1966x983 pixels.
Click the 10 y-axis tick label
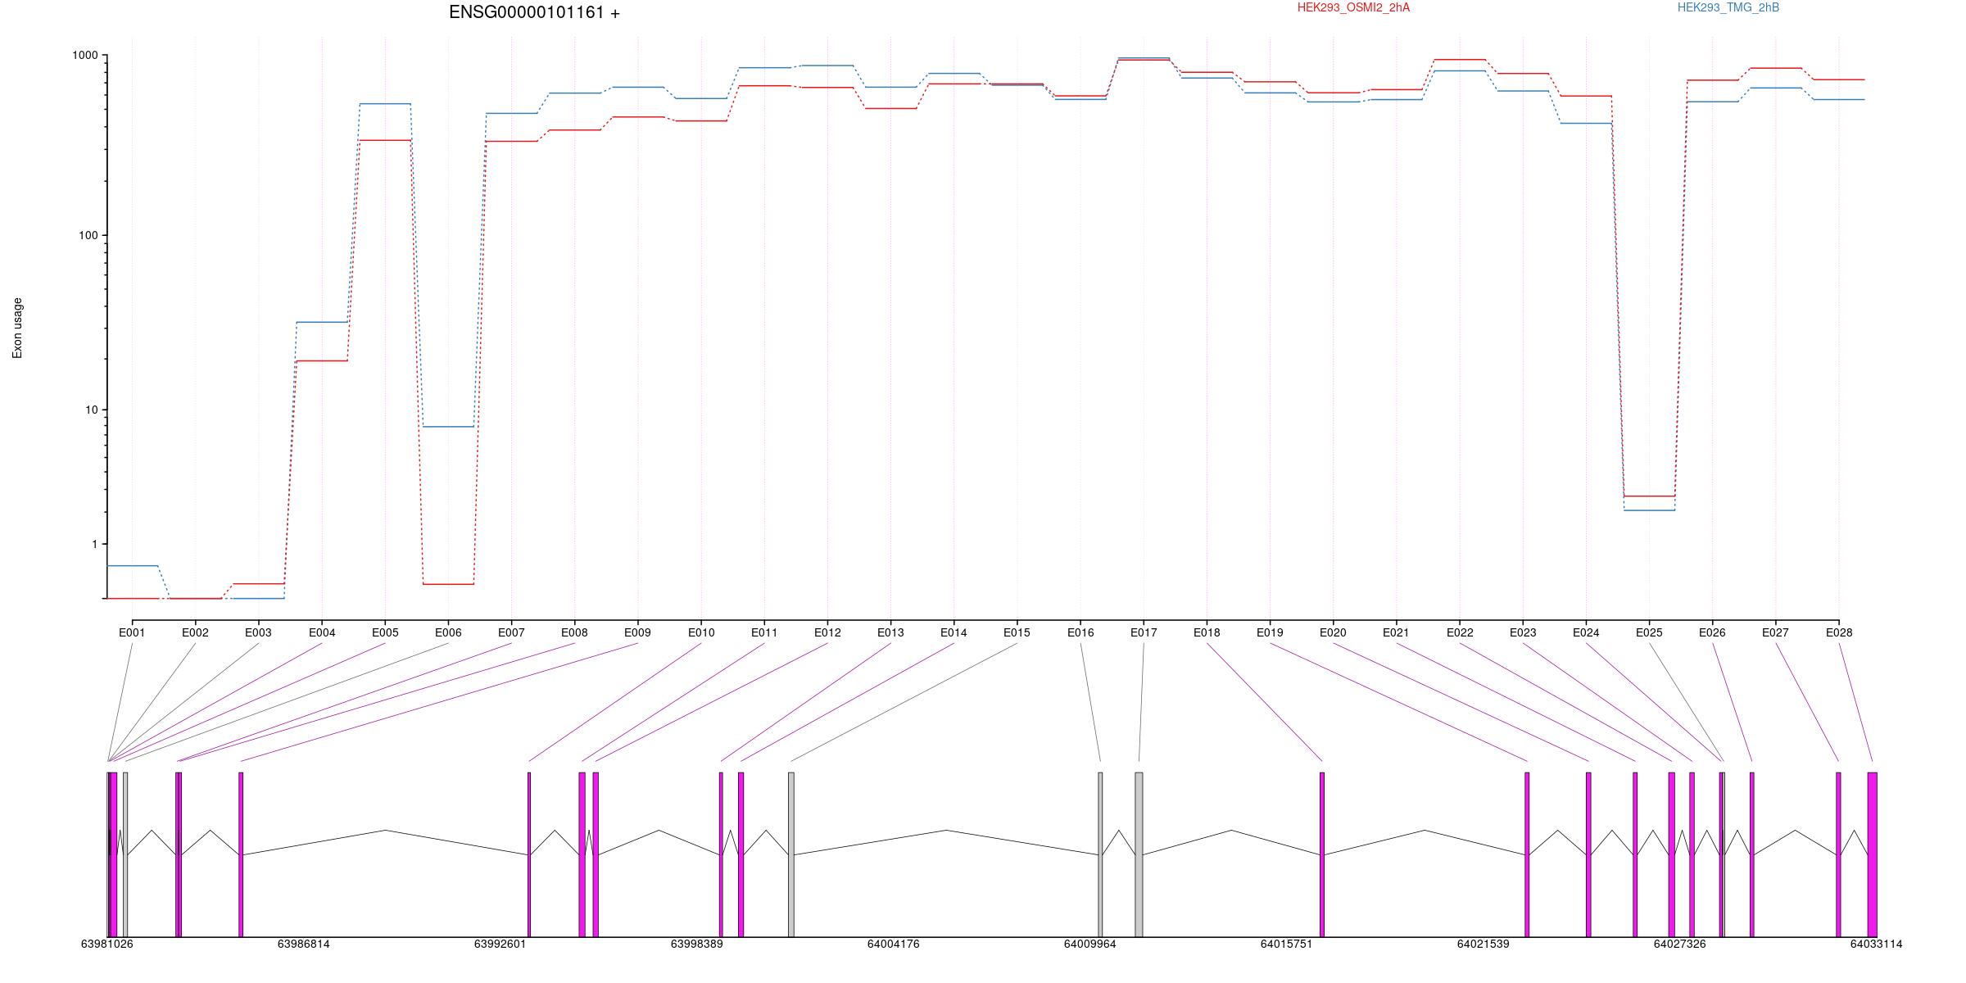(x=91, y=410)
